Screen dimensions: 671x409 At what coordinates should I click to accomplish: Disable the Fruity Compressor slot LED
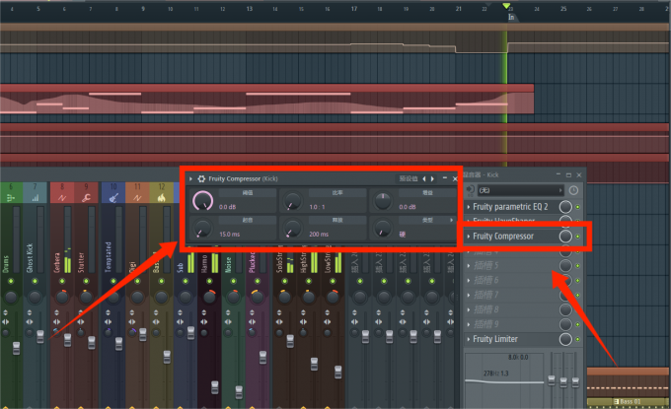tap(577, 237)
